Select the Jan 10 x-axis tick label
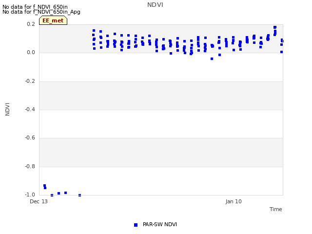Screen dimensions: 312x234 234,201
